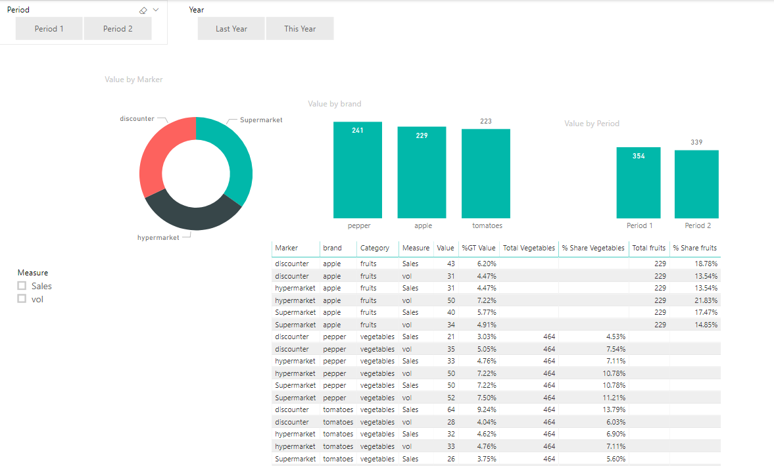The width and height of the screenshot is (774, 466).
Task: Click the 13.79% share vegetables cell
Action: click(x=614, y=409)
